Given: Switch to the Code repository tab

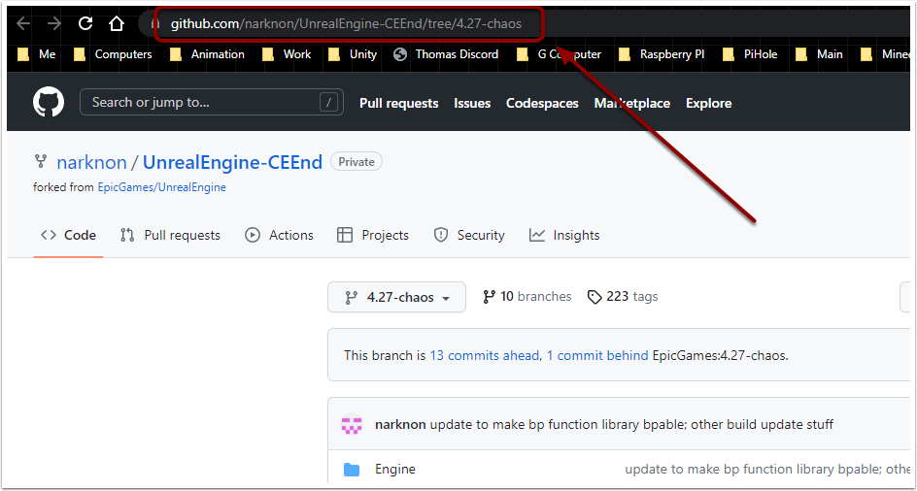Looking at the screenshot, I should pos(68,235).
